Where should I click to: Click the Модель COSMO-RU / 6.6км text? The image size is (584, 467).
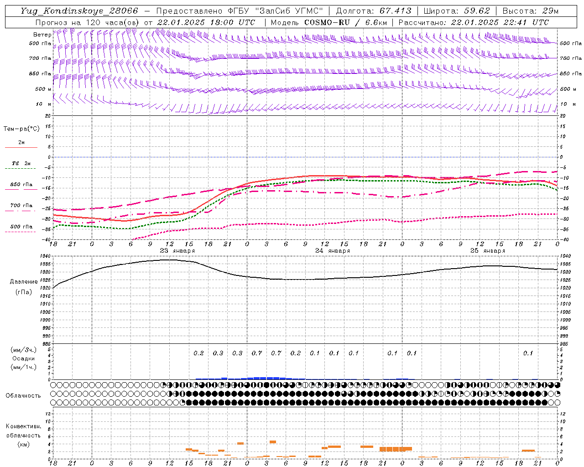coord(329,22)
